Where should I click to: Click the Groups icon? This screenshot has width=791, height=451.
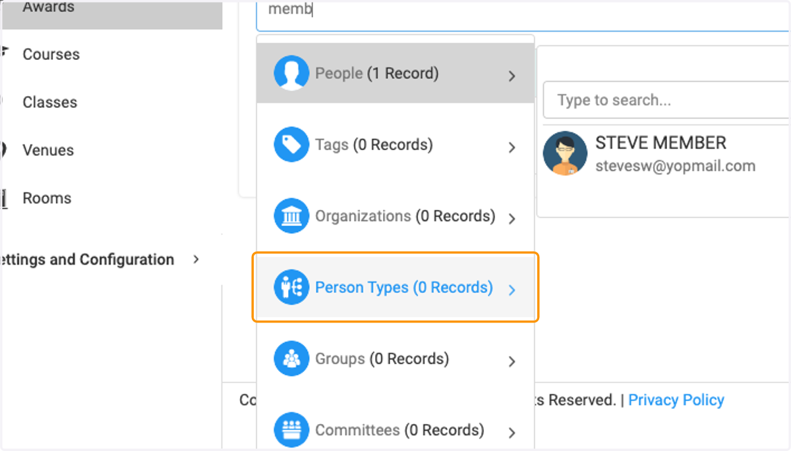(291, 359)
